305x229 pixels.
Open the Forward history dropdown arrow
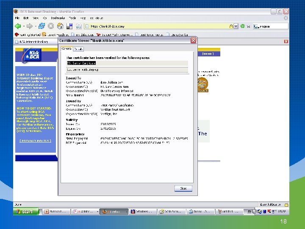click(x=36, y=26)
